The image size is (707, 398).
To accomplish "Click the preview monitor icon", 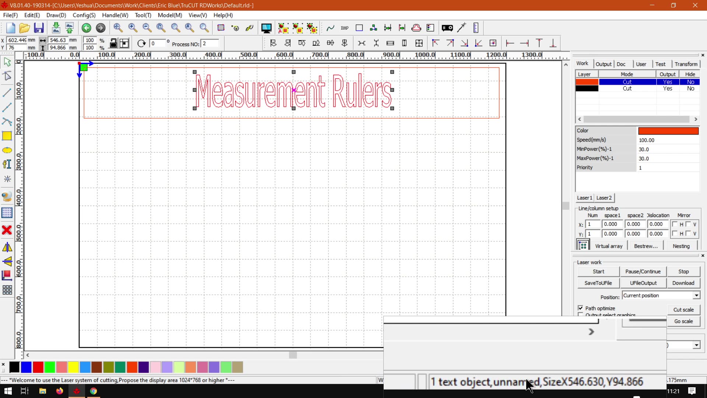I will point(266,28).
